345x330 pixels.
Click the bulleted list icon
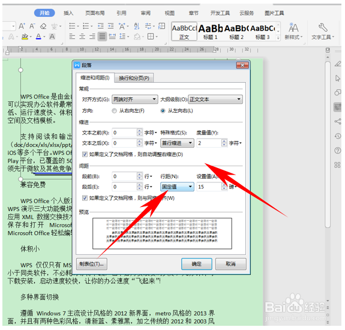coord(72,26)
